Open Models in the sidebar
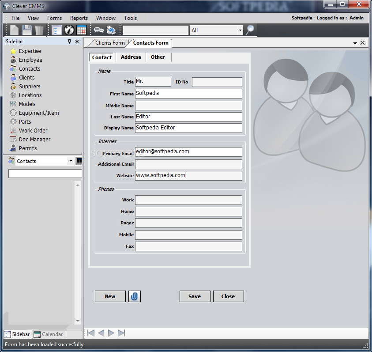The image size is (372, 352). [27, 104]
